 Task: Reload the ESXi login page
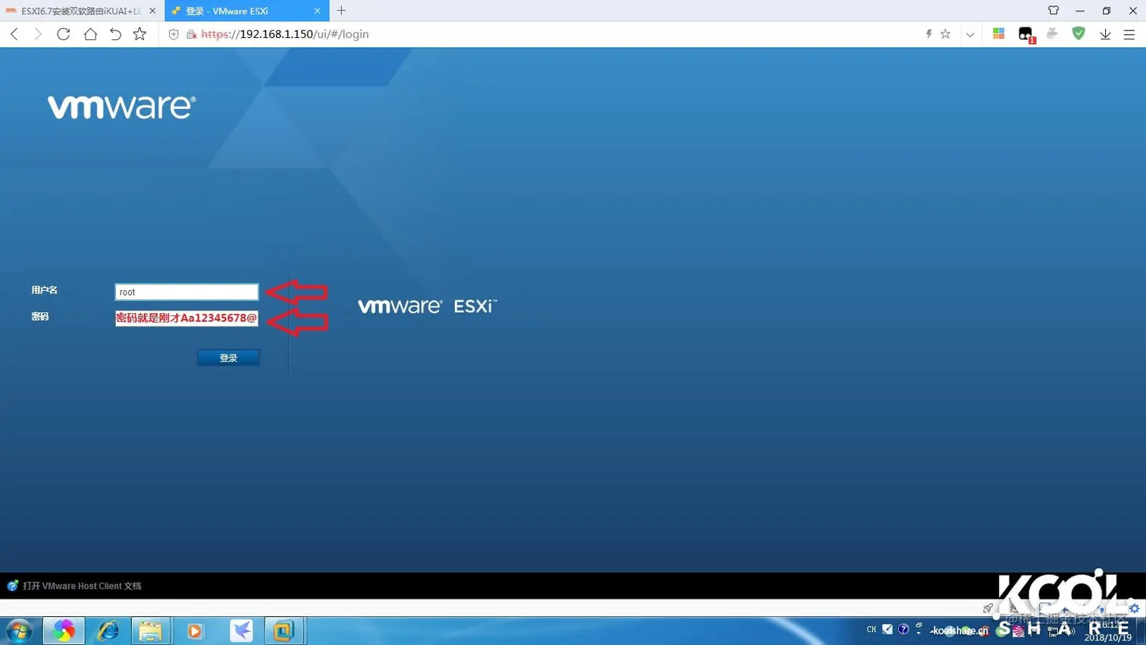pos(64,34)
